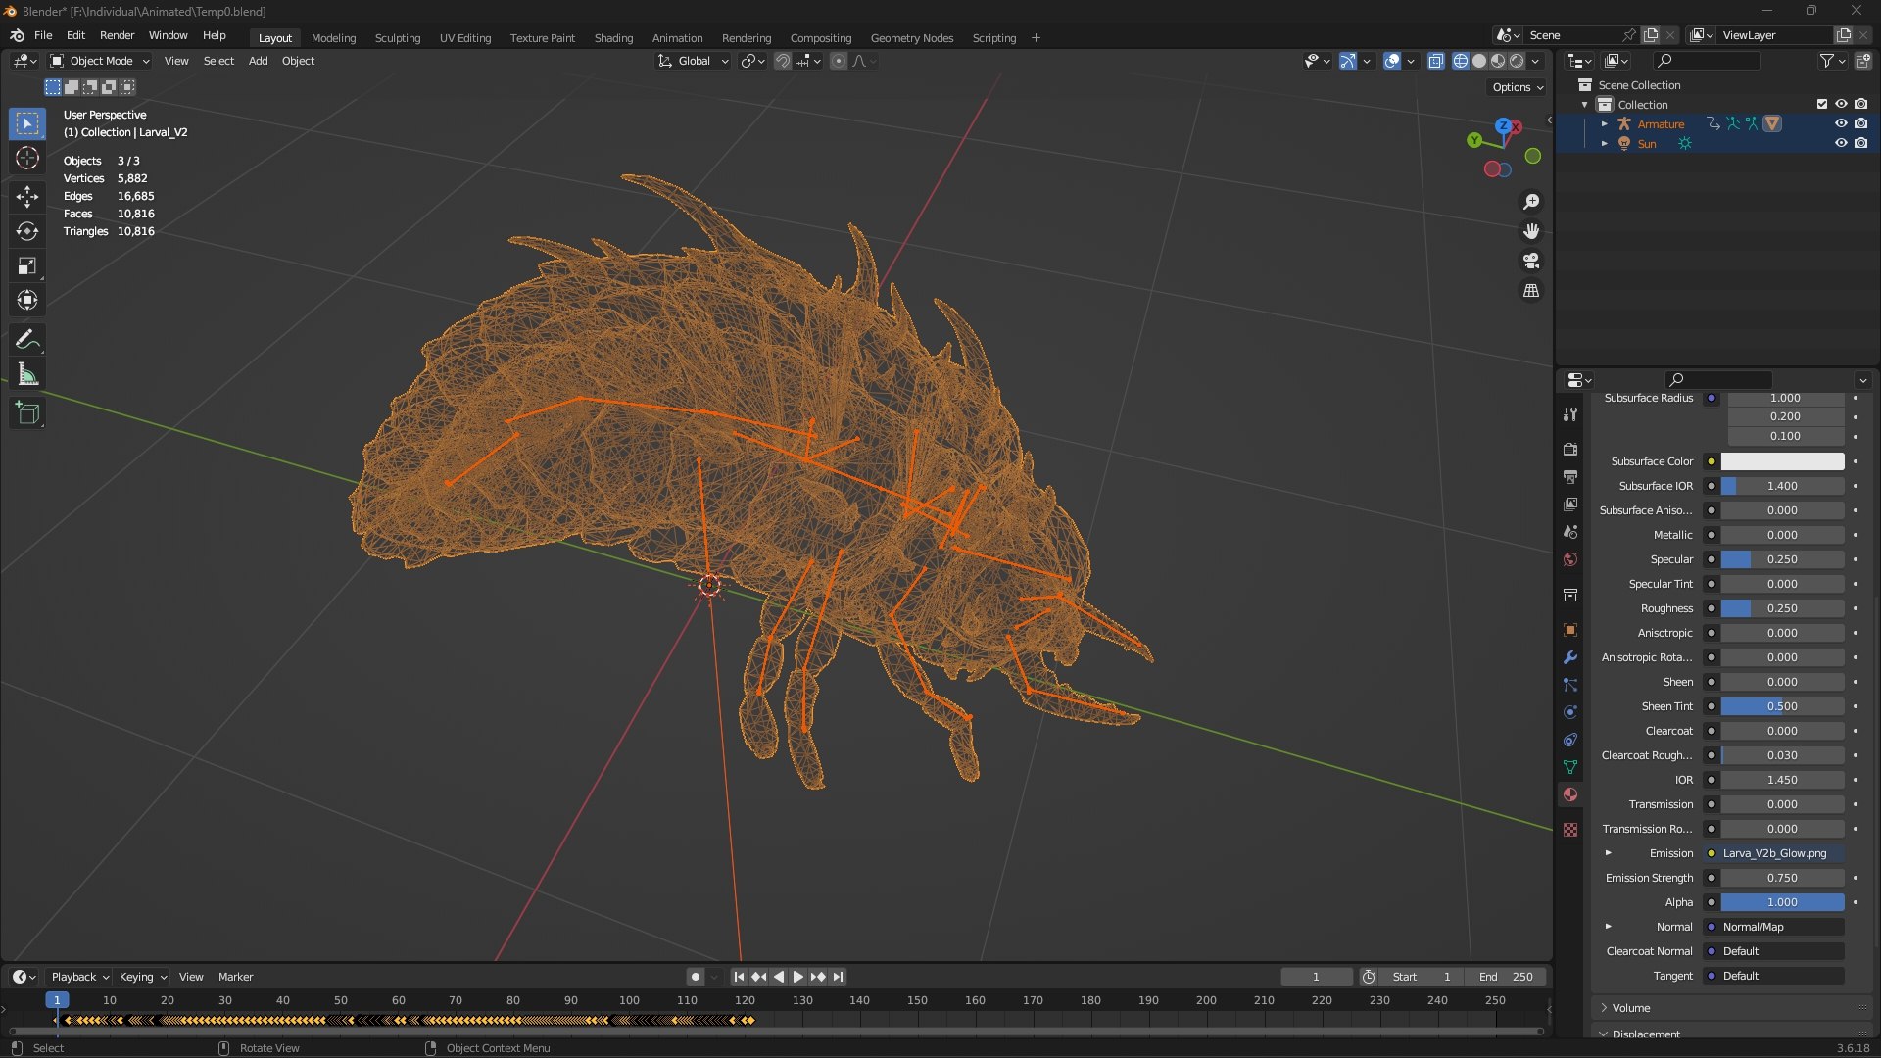Adjust the Roughness slider
The width and height of the screenshot is (1881, 1058).
coord(1782,608)
